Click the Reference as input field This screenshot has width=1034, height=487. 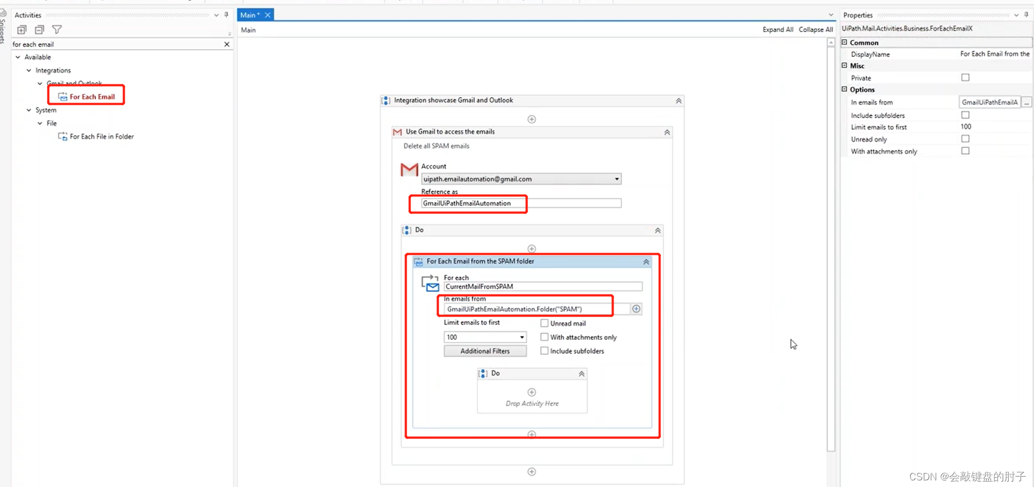tap(521, 204)
